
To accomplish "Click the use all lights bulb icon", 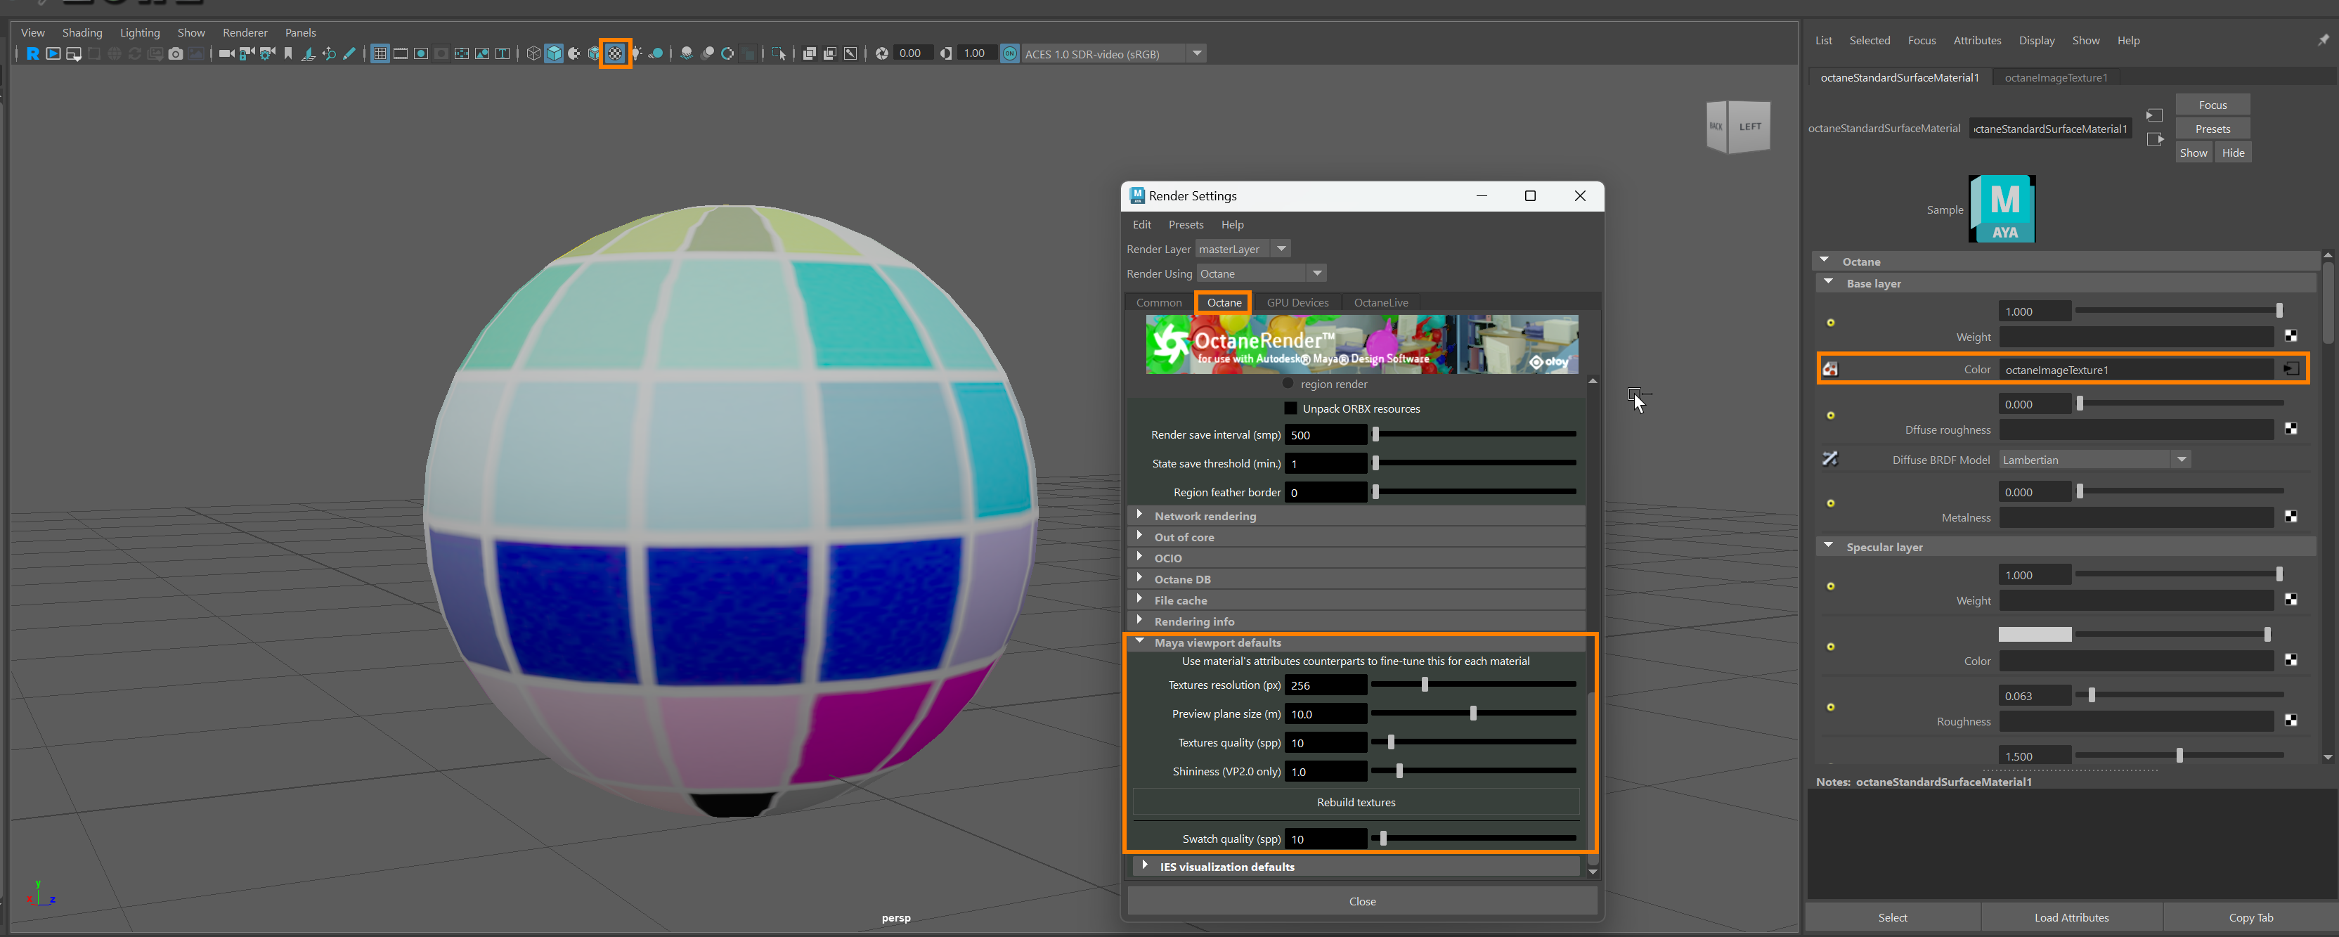I will [x=637, y=53].
